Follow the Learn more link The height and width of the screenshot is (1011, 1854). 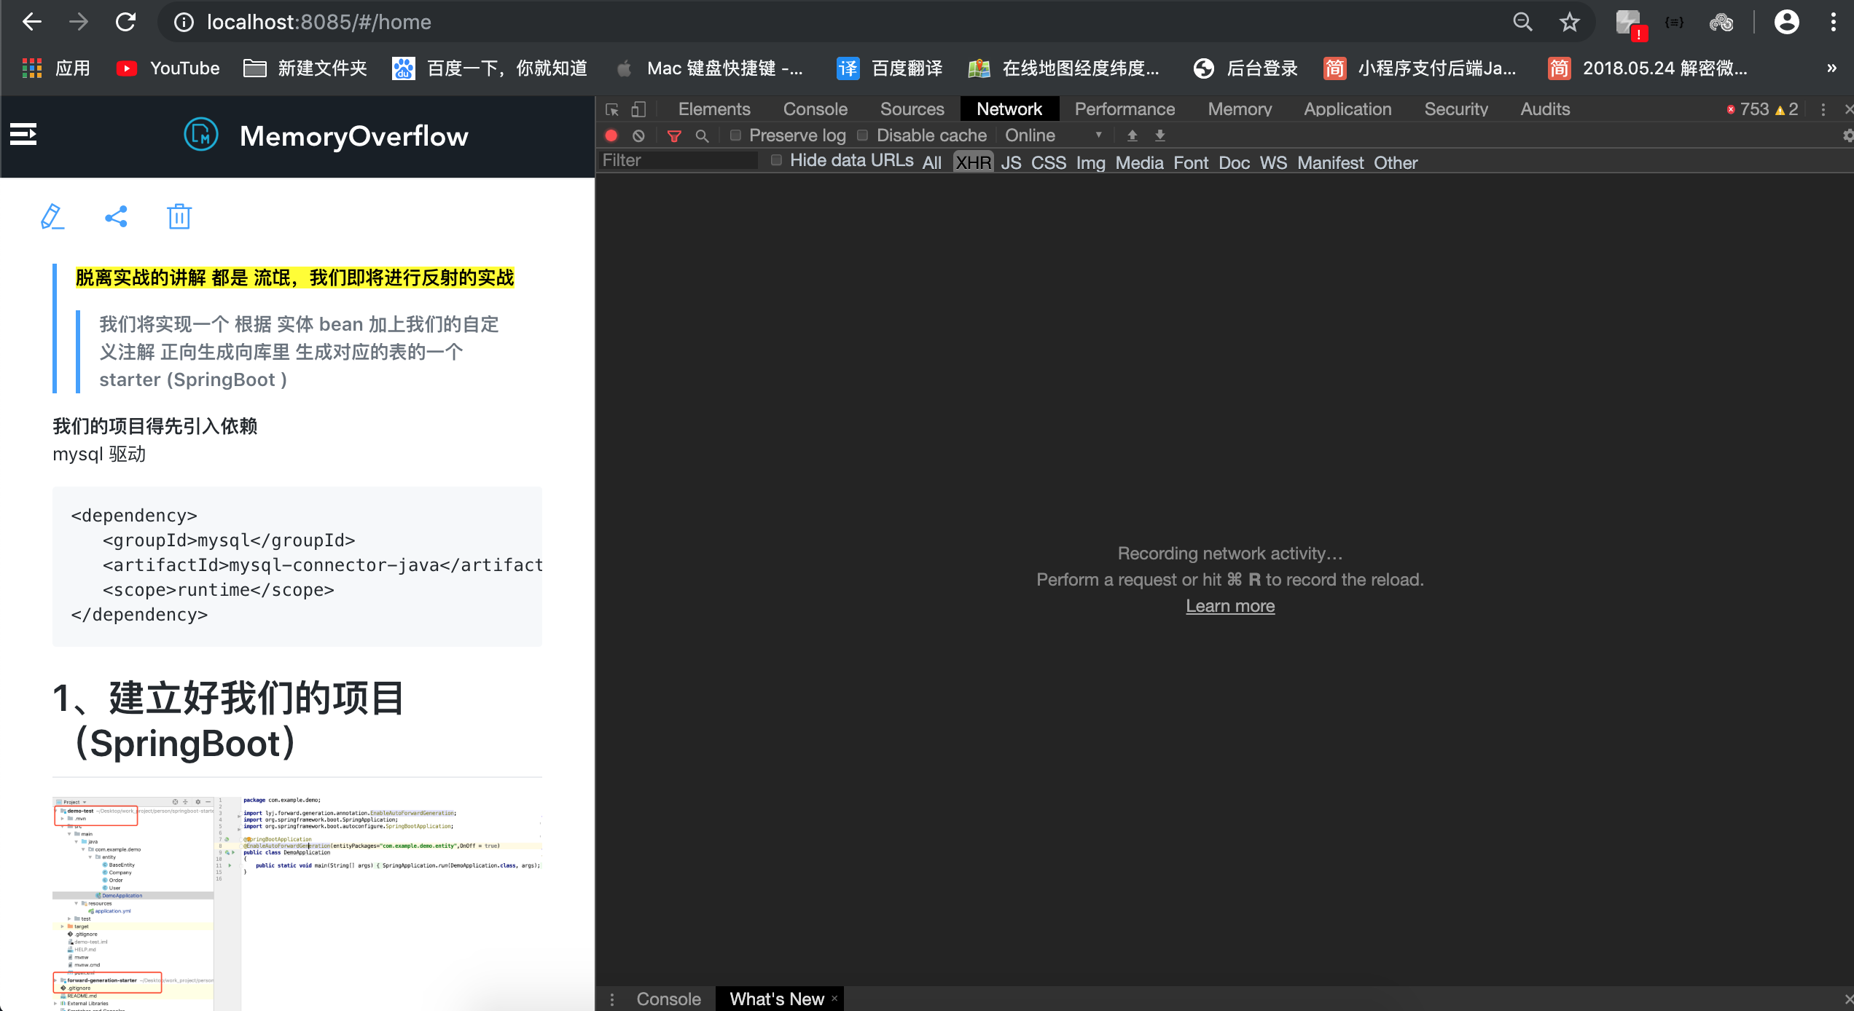coord(1230,606)
